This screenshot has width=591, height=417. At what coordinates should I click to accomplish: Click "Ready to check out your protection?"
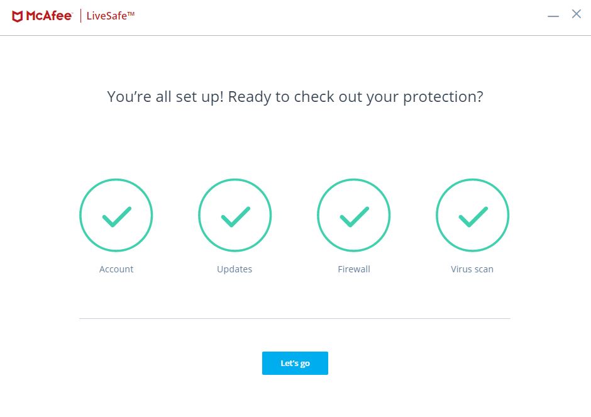(x=355, y=97)
